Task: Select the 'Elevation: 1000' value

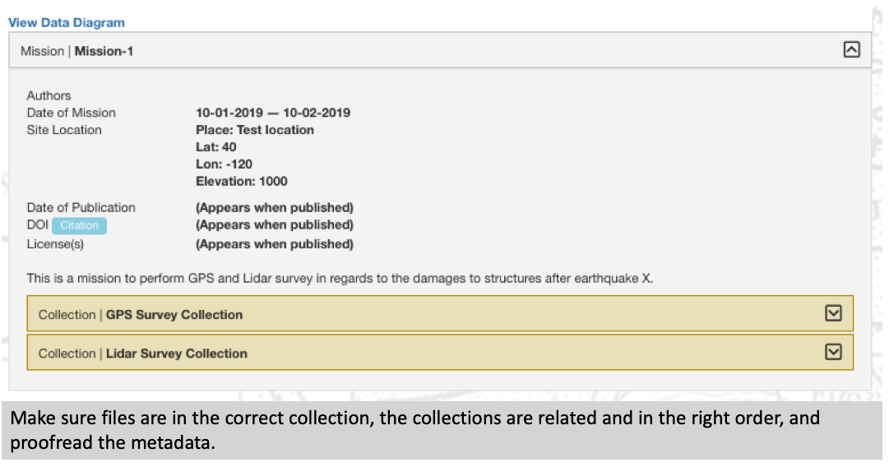Action: (241, 182)
